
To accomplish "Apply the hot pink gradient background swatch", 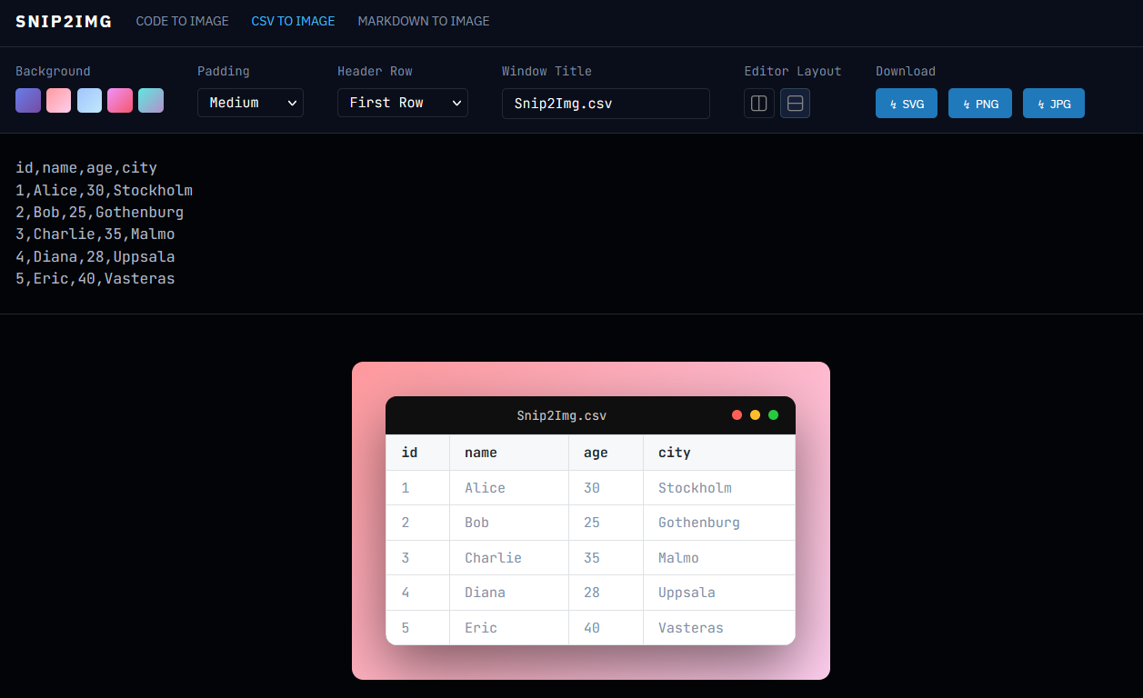I will click(120, 100).
